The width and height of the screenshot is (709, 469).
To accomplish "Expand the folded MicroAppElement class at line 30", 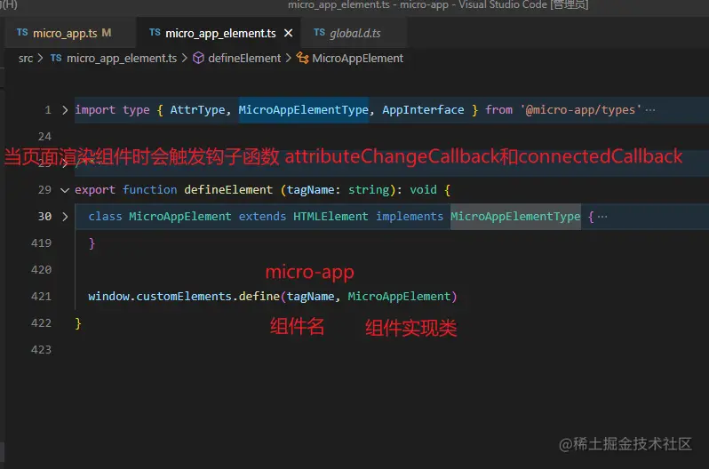I will click(65, 217).
